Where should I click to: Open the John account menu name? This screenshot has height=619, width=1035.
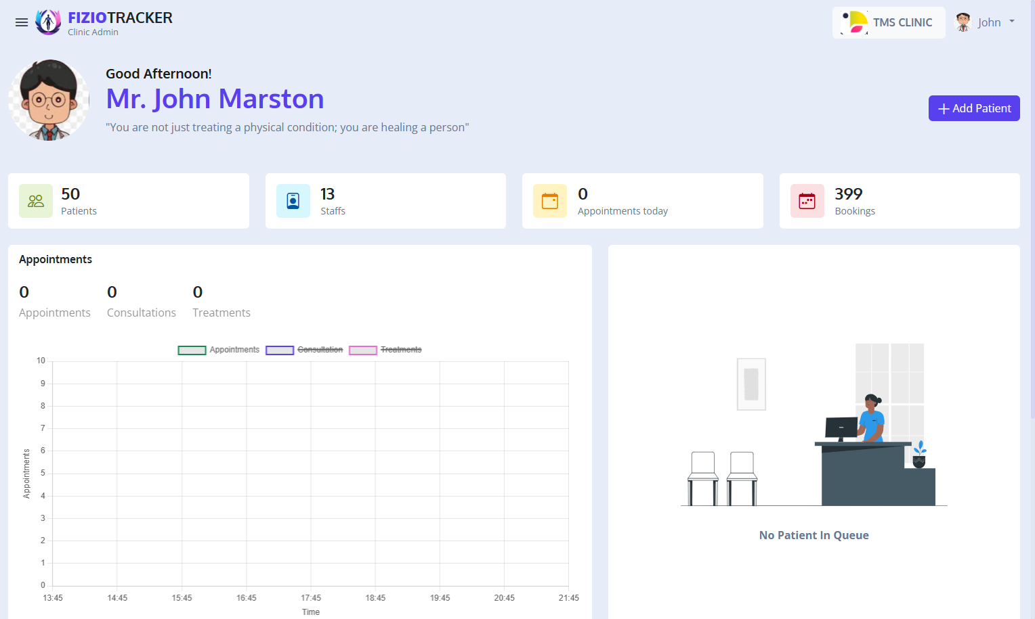coord(989,22)
